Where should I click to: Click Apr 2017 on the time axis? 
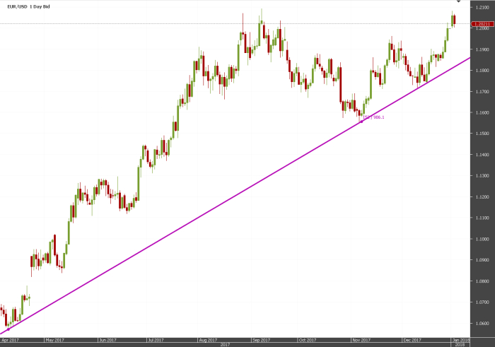pyautogui.click(x=10, y=340)
